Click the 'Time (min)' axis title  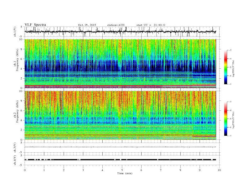pos(125,173)
